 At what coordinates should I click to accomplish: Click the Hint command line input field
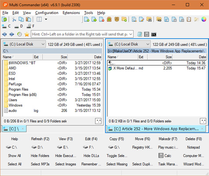click(80, 34)
